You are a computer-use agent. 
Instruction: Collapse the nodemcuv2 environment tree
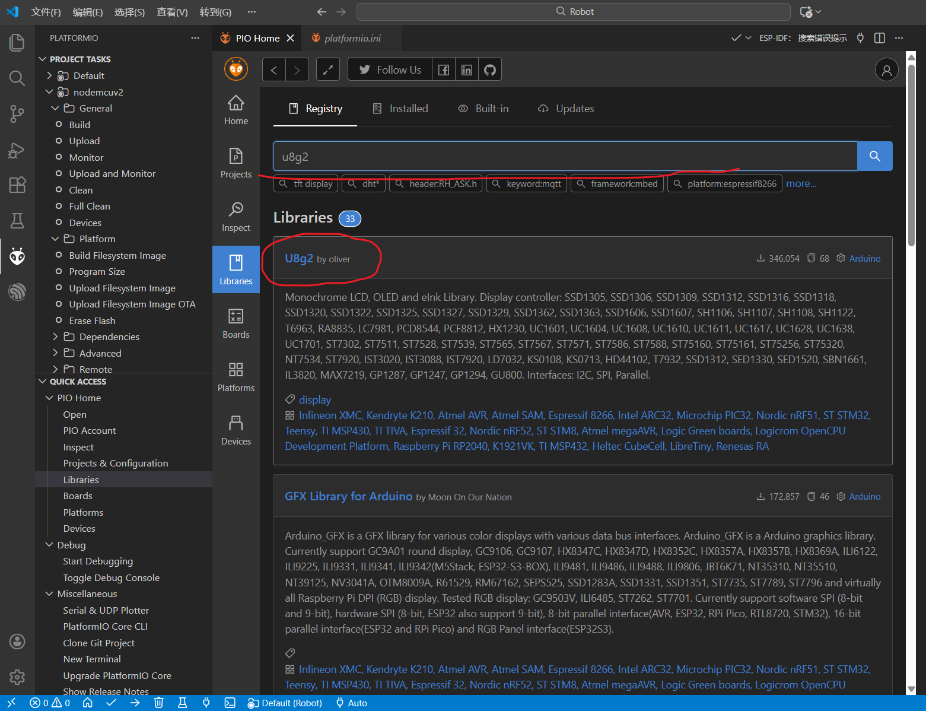pyautogui.click(x=50, y=92)
